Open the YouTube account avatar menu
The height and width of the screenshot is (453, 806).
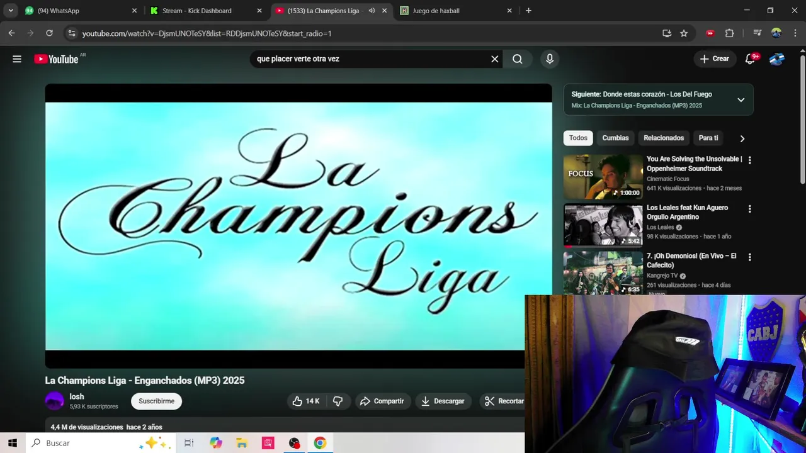[777, 59]
